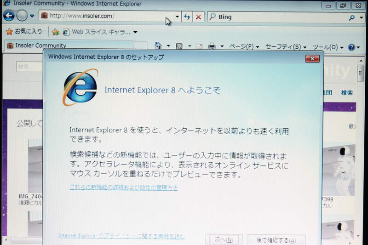368x245 pixels.
Task: Expand the Home button dropdown arrow
Action: click(168, 46)
